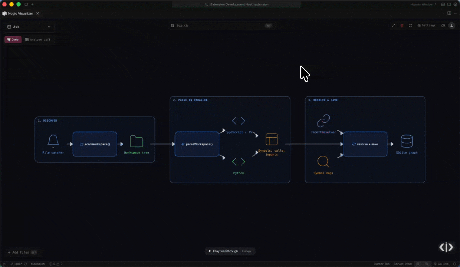Click the ImportResolver chain link icon
The image size is (460, 267).
[323, 121]
